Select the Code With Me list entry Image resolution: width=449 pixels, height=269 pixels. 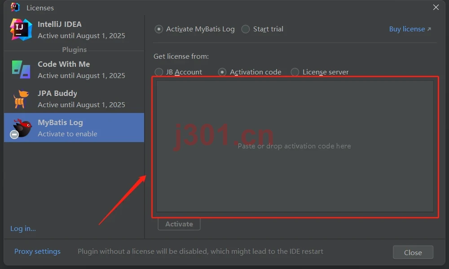pos(74,69)
